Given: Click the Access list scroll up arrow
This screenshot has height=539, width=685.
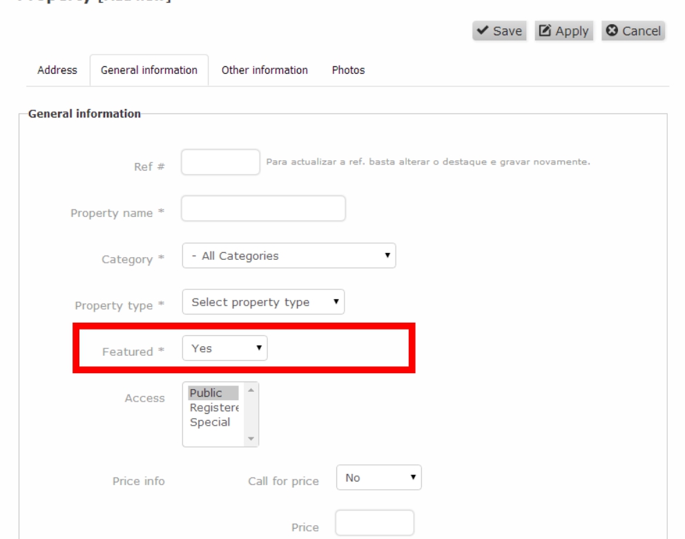Looking at the screenshot, I should (251, 390).
